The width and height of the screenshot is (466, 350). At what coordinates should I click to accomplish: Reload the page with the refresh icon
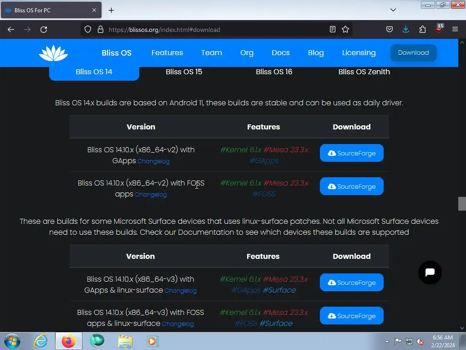pyautogui.click(x=44, y=30)
